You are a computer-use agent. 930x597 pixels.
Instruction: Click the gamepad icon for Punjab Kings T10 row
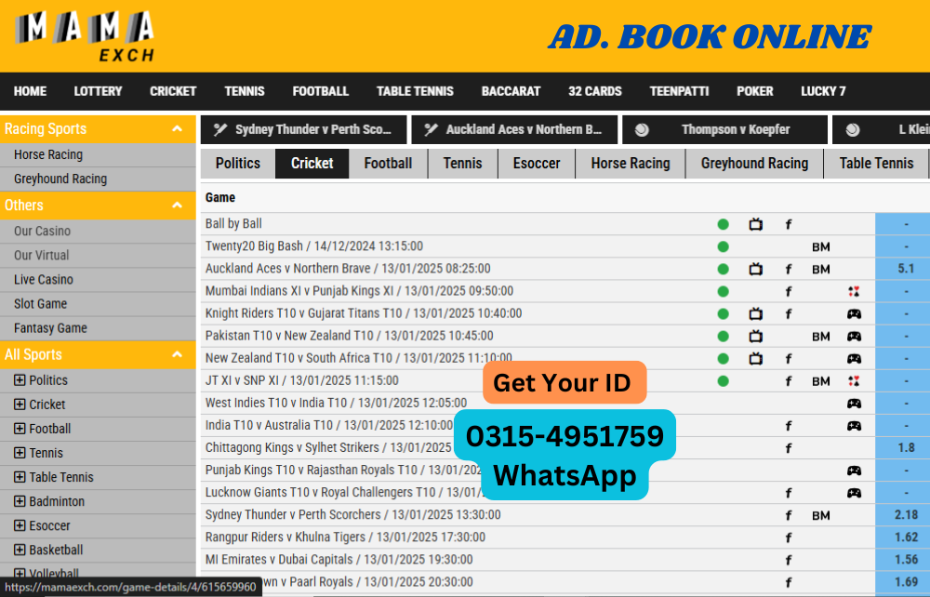coord(854,471)
